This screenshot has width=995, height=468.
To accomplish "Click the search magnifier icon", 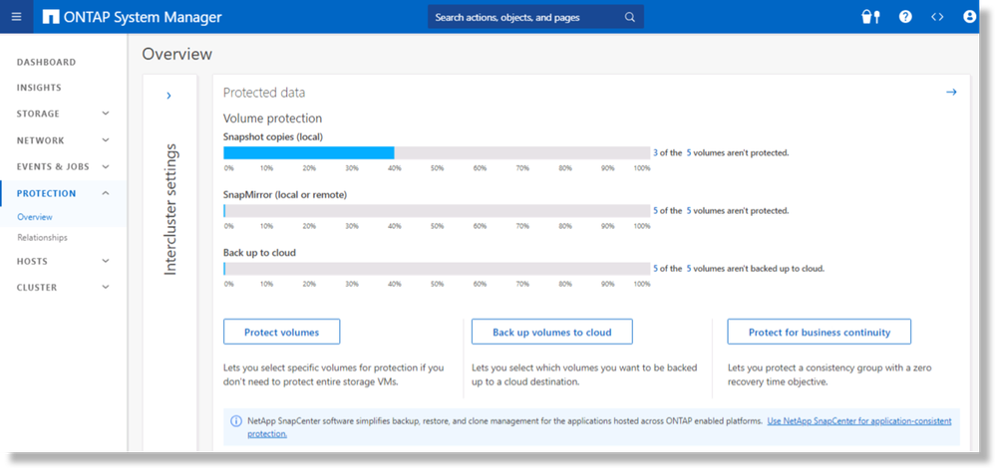I will coord(629,17).
